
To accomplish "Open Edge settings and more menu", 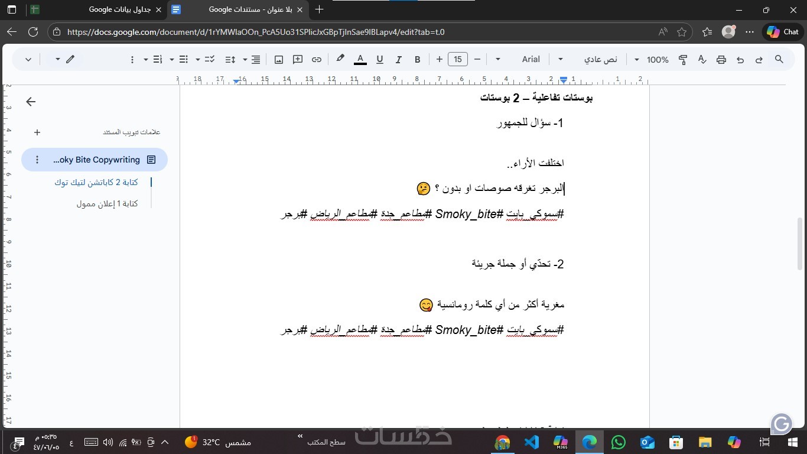I will [750, 32].
